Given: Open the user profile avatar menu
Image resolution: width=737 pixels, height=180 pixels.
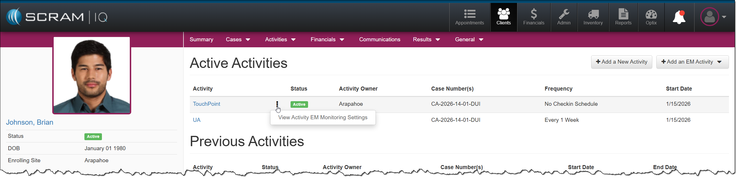Looking at the screenshot, I should click(x=713, y=17).
